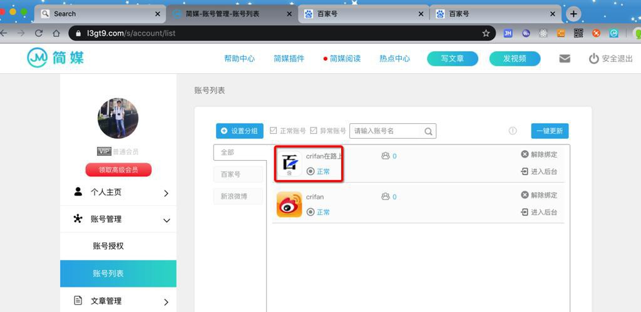
Task: Click the browser home icon
Action: pyautogui.click(x=56, y=34)
